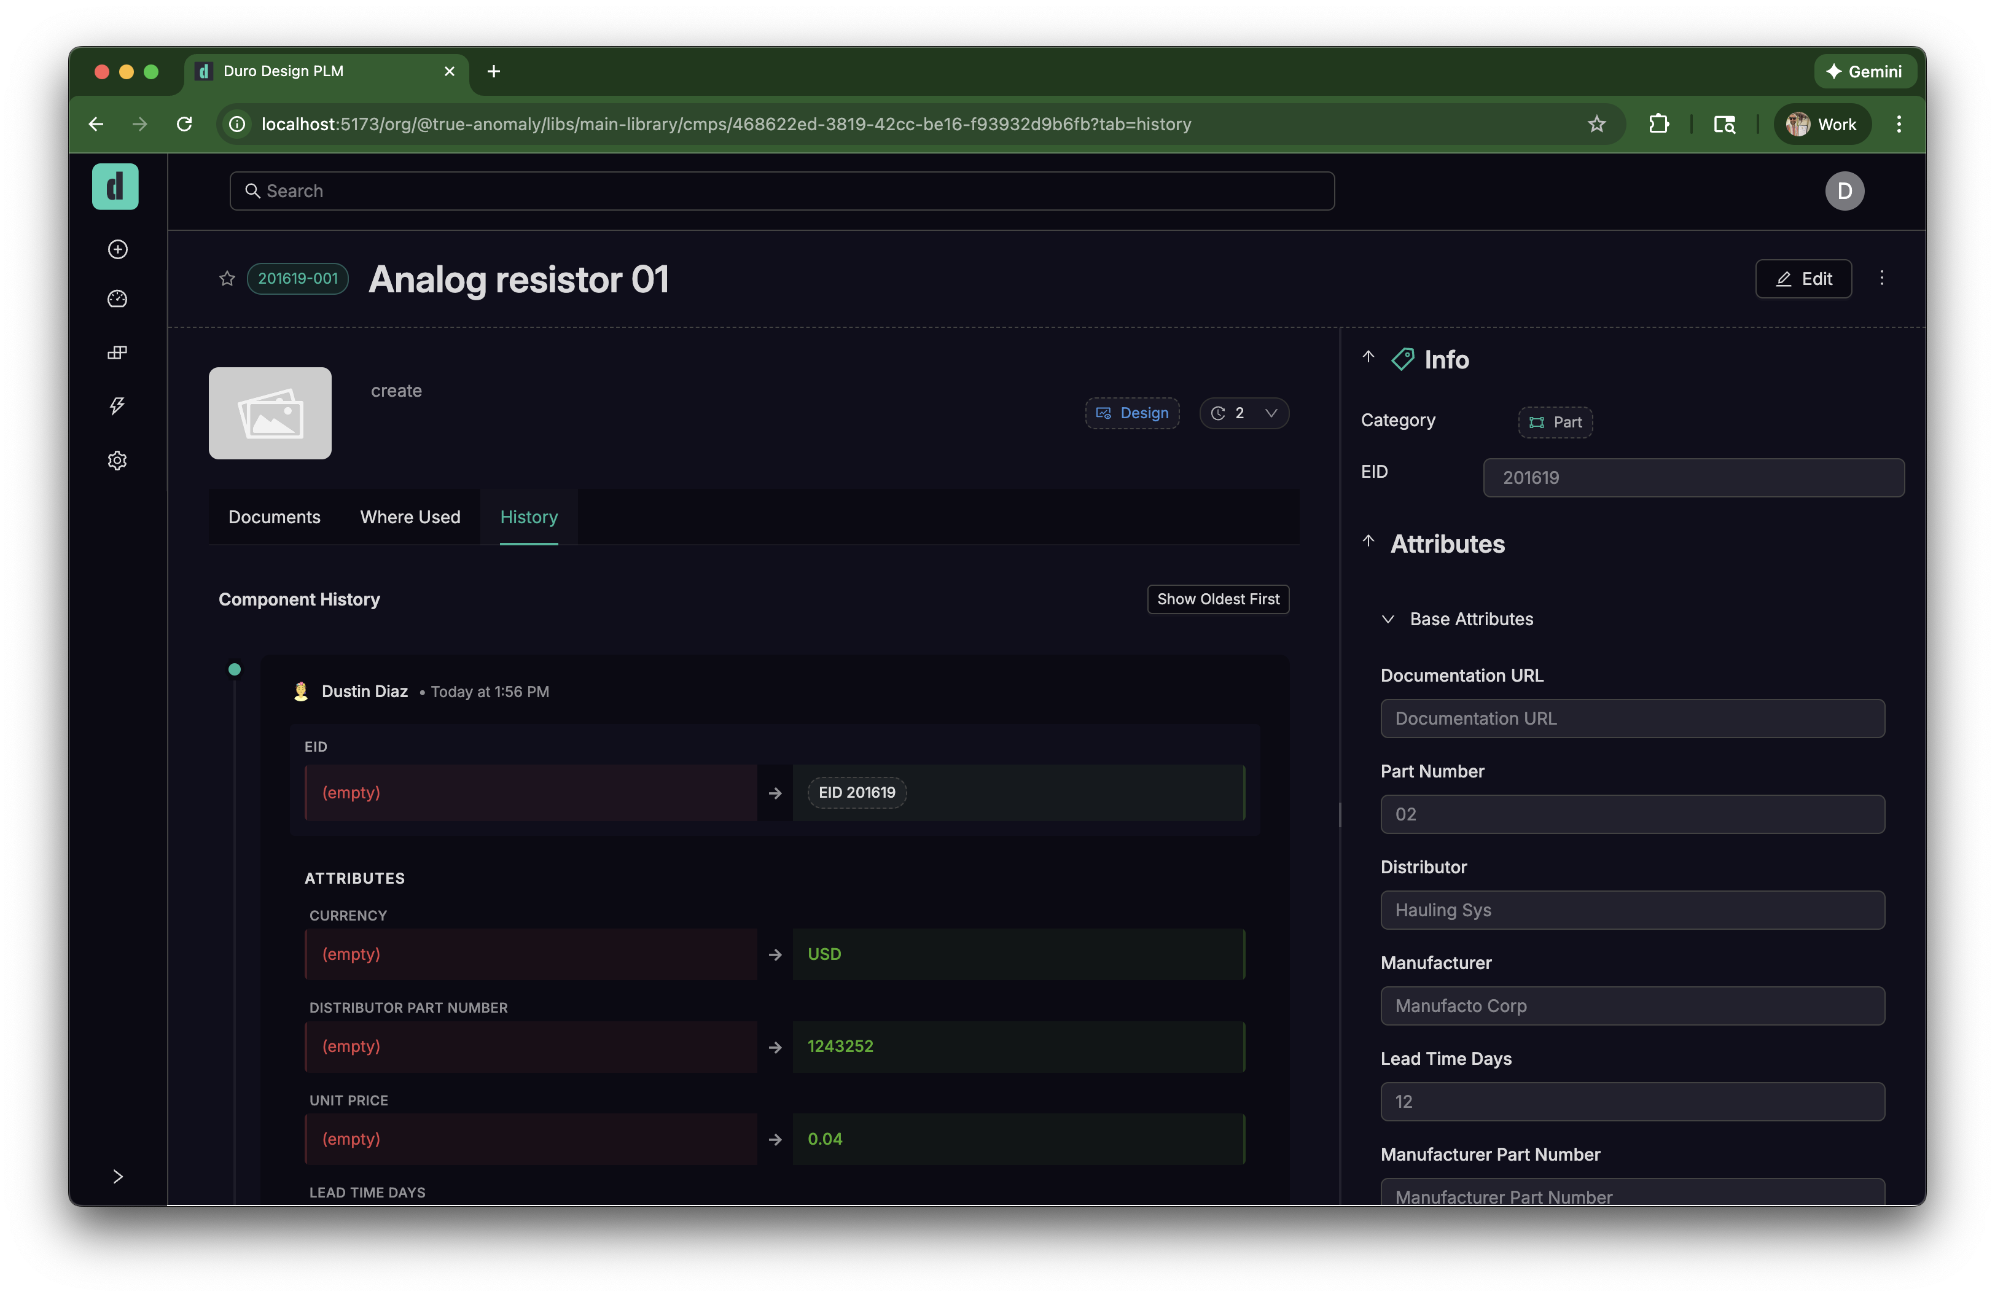
Task: Click the component image placeholder thumbnail
Action: [270, 413]
